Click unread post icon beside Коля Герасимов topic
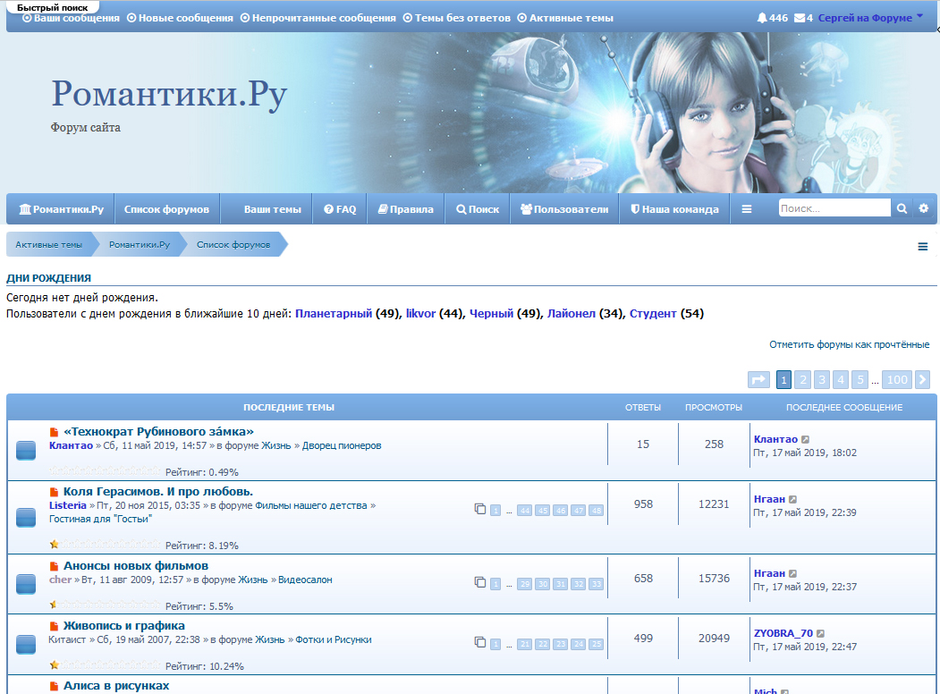The width and height of the screenshot is (940, 694). (54, 492)
